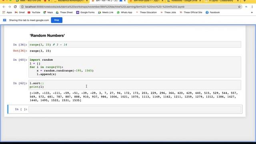Reload the page with the refresh icon

15,7
